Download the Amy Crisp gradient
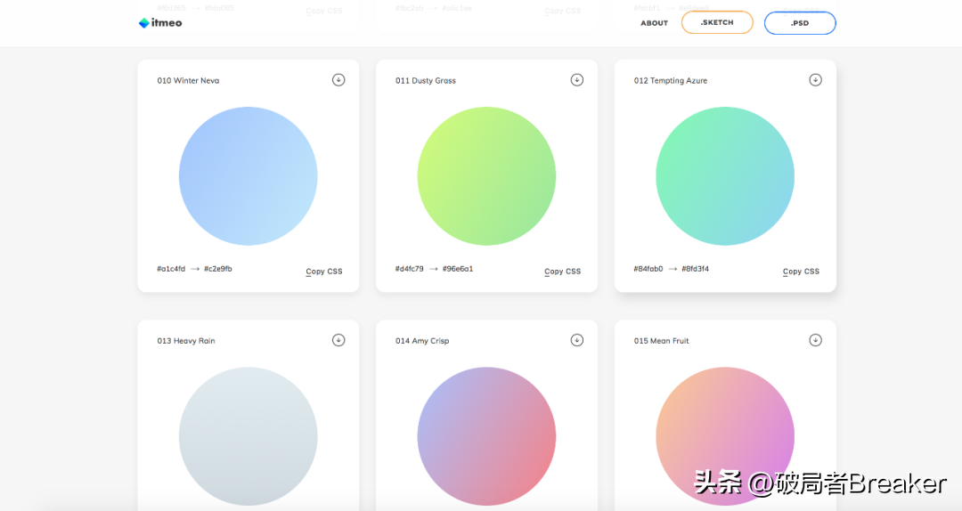The image size is (962, 511). [576, 340]
